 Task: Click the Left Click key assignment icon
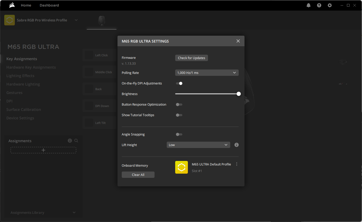pyautogui.click(x=89, y=55)
